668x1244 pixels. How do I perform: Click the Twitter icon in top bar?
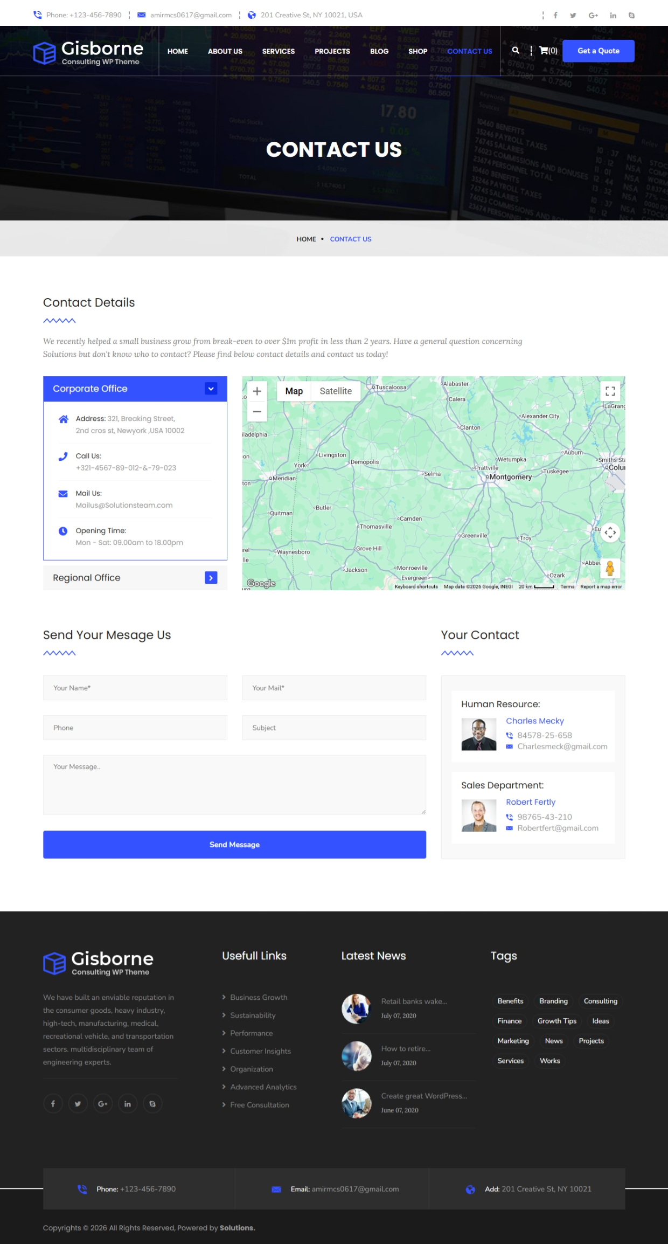click(573, 16)
